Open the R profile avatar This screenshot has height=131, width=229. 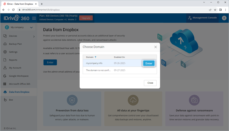click(224, 18)
